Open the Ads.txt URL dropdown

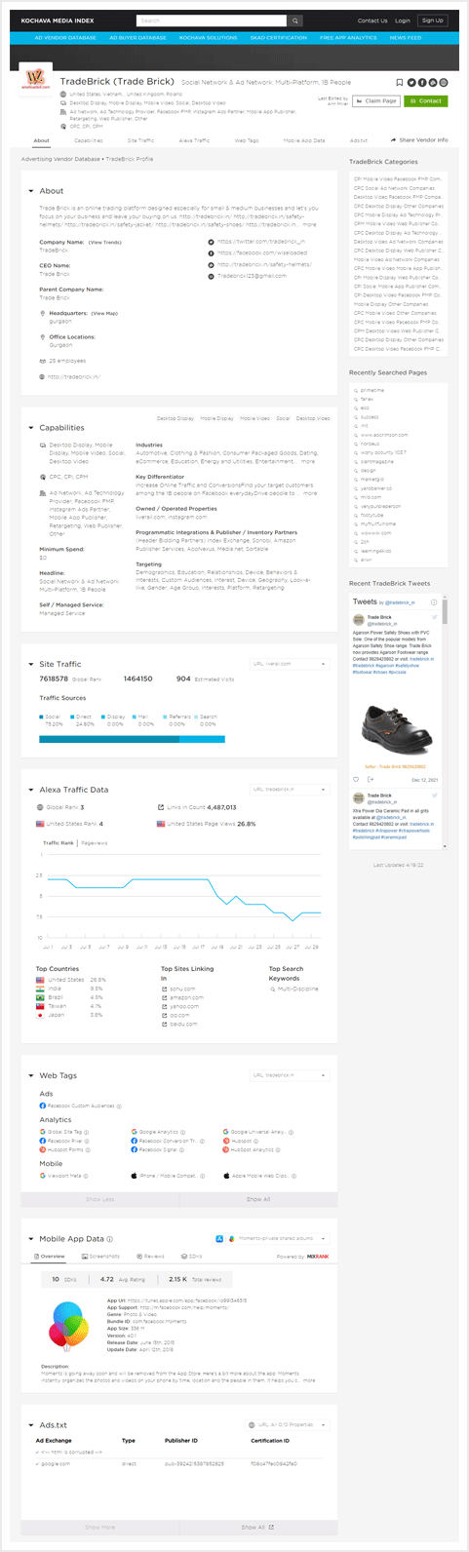point(289,1425)
